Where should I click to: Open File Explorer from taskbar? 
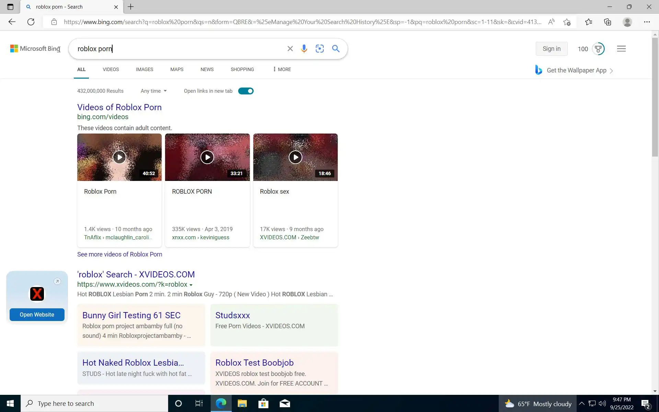(242, 403)
